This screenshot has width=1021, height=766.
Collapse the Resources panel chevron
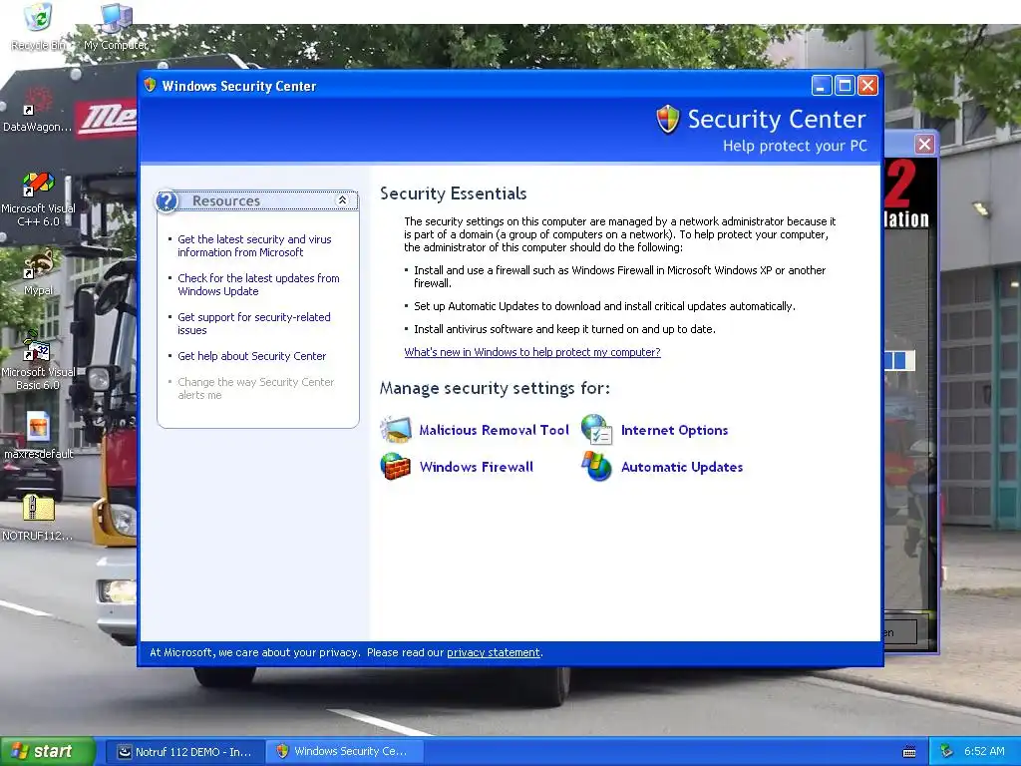(x=343, y=200)
